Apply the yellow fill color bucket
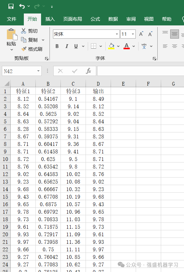184x272 pixels. (111, 46)
